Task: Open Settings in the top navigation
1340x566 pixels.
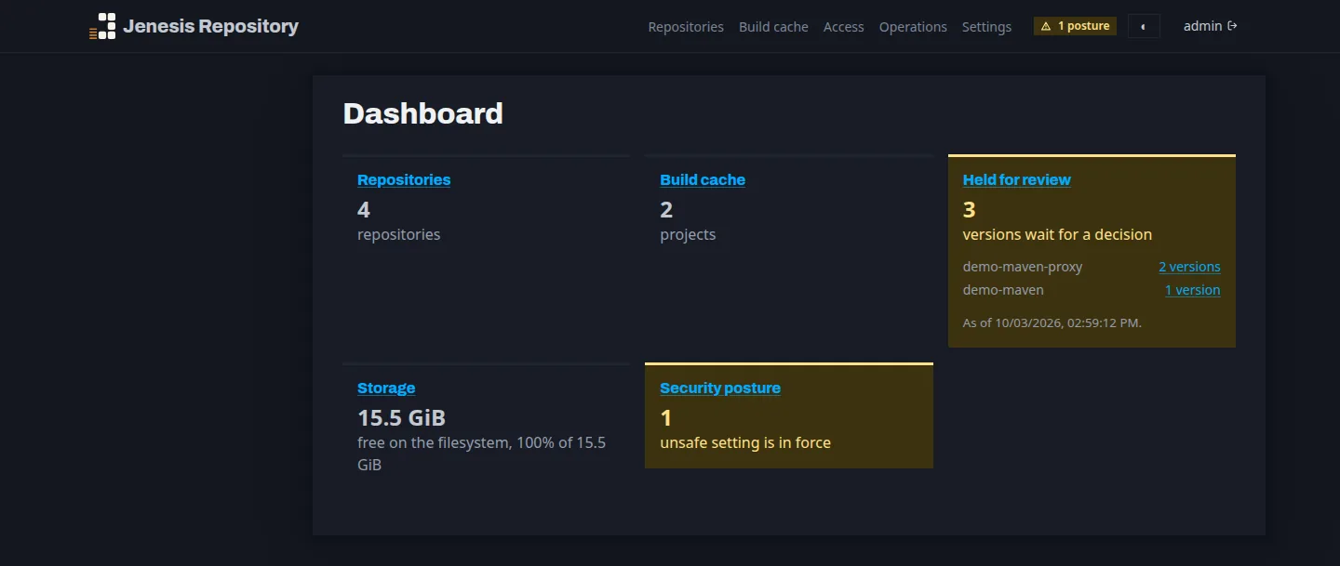Action: click(x=986, y=27)
